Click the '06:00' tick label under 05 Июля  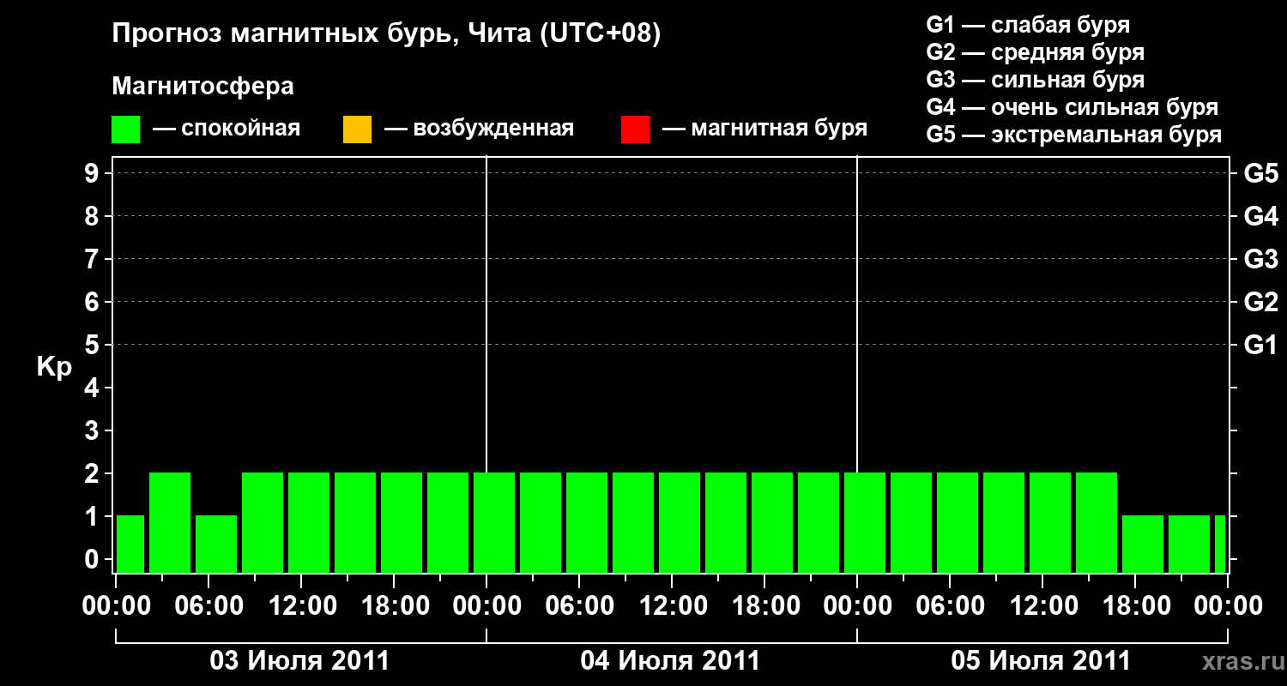click(x=950, y=606)
